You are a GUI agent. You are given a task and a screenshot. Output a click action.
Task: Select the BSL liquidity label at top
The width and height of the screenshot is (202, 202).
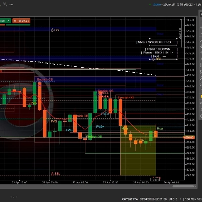[56, 30]
